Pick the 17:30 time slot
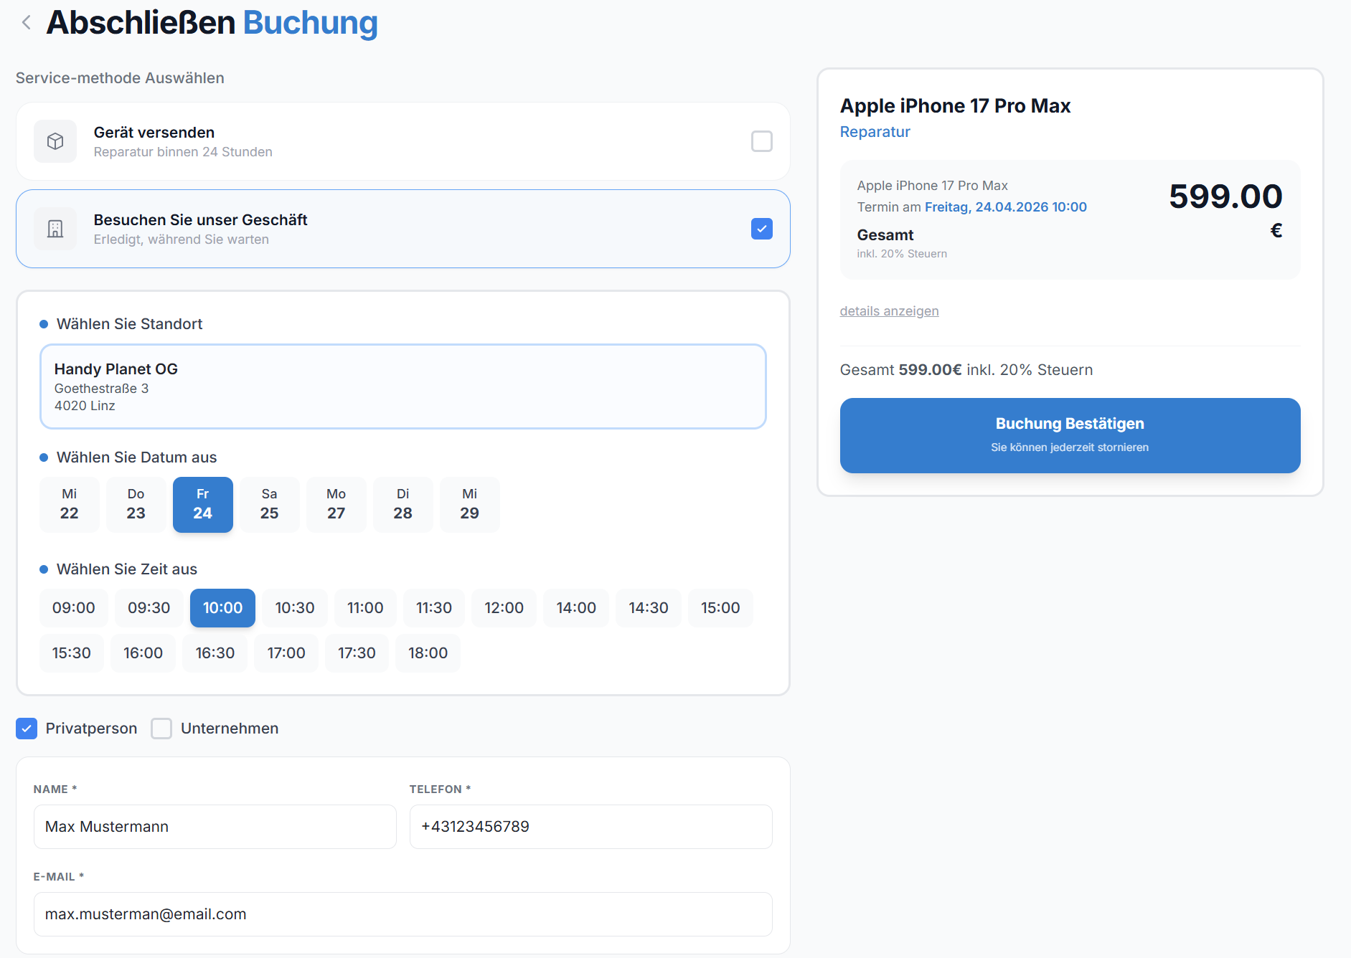This screenshot has width=1351, height=958. pos(357,653)
